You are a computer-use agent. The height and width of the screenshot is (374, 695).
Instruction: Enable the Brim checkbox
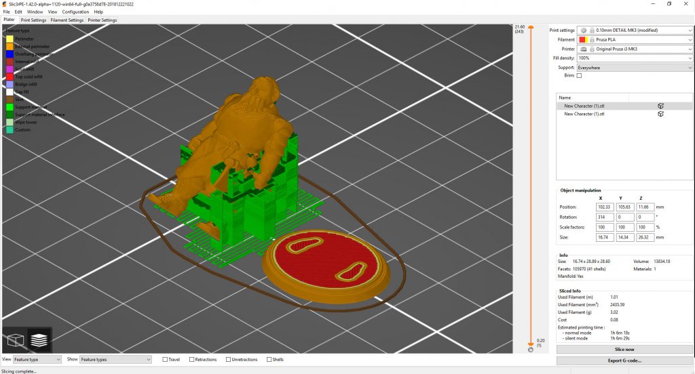coord(579,76)
